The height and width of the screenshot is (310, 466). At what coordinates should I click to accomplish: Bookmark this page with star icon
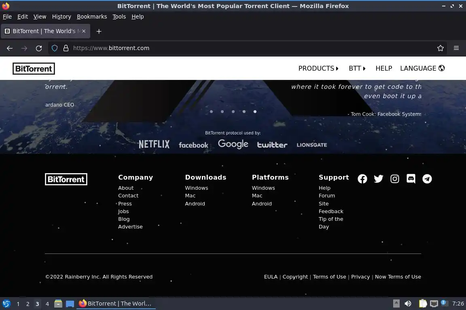coord(441,48)
